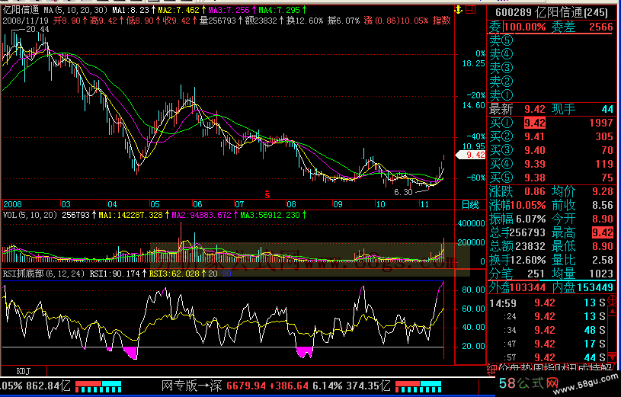The height and width of the screenshot is (397, 621).
Task: Click the 卖③ sell order row
Action: pyautogui.click(x=552, y=68)
